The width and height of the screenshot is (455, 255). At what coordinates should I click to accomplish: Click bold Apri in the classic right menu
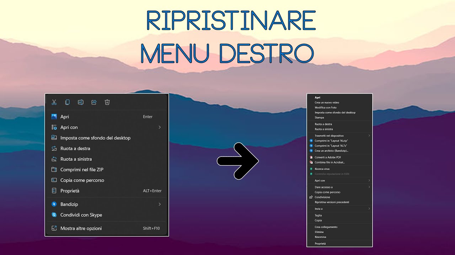(317, 97)
